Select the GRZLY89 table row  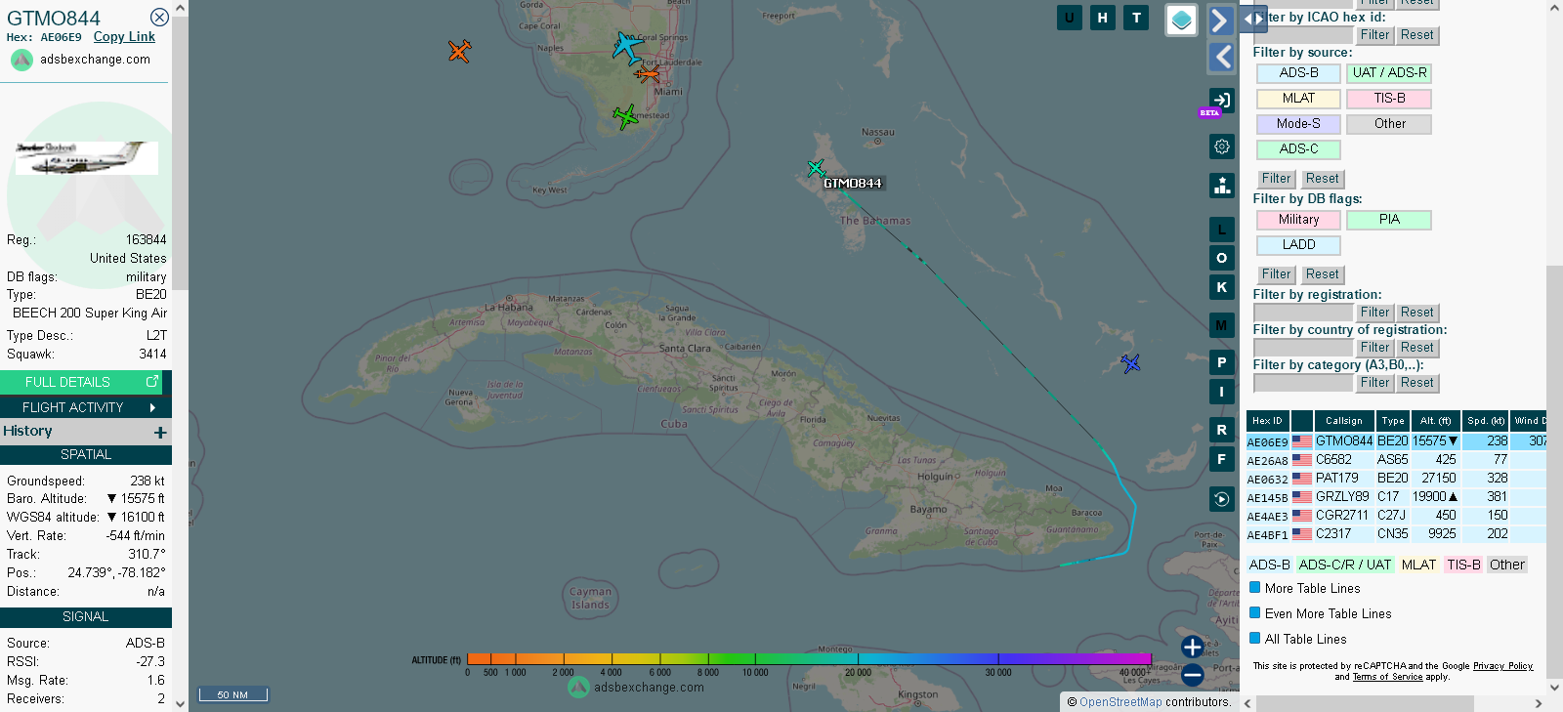(1396, 497)
